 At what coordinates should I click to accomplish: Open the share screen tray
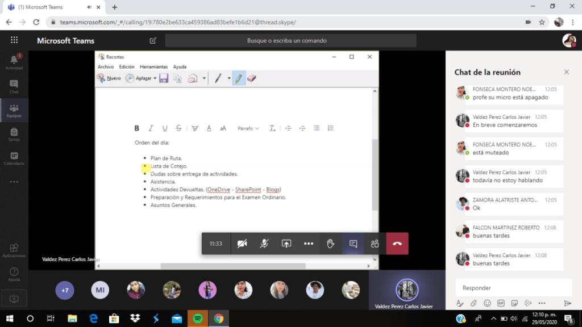point(286,244)
